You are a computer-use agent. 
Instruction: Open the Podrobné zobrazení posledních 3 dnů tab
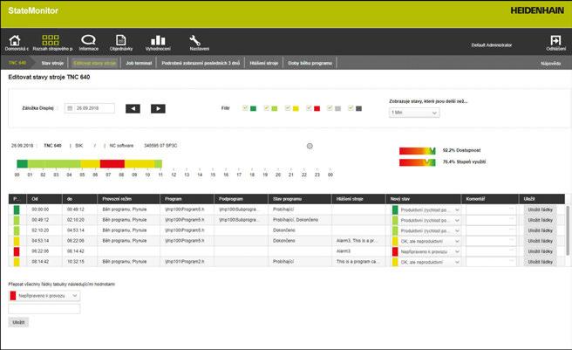201,63
